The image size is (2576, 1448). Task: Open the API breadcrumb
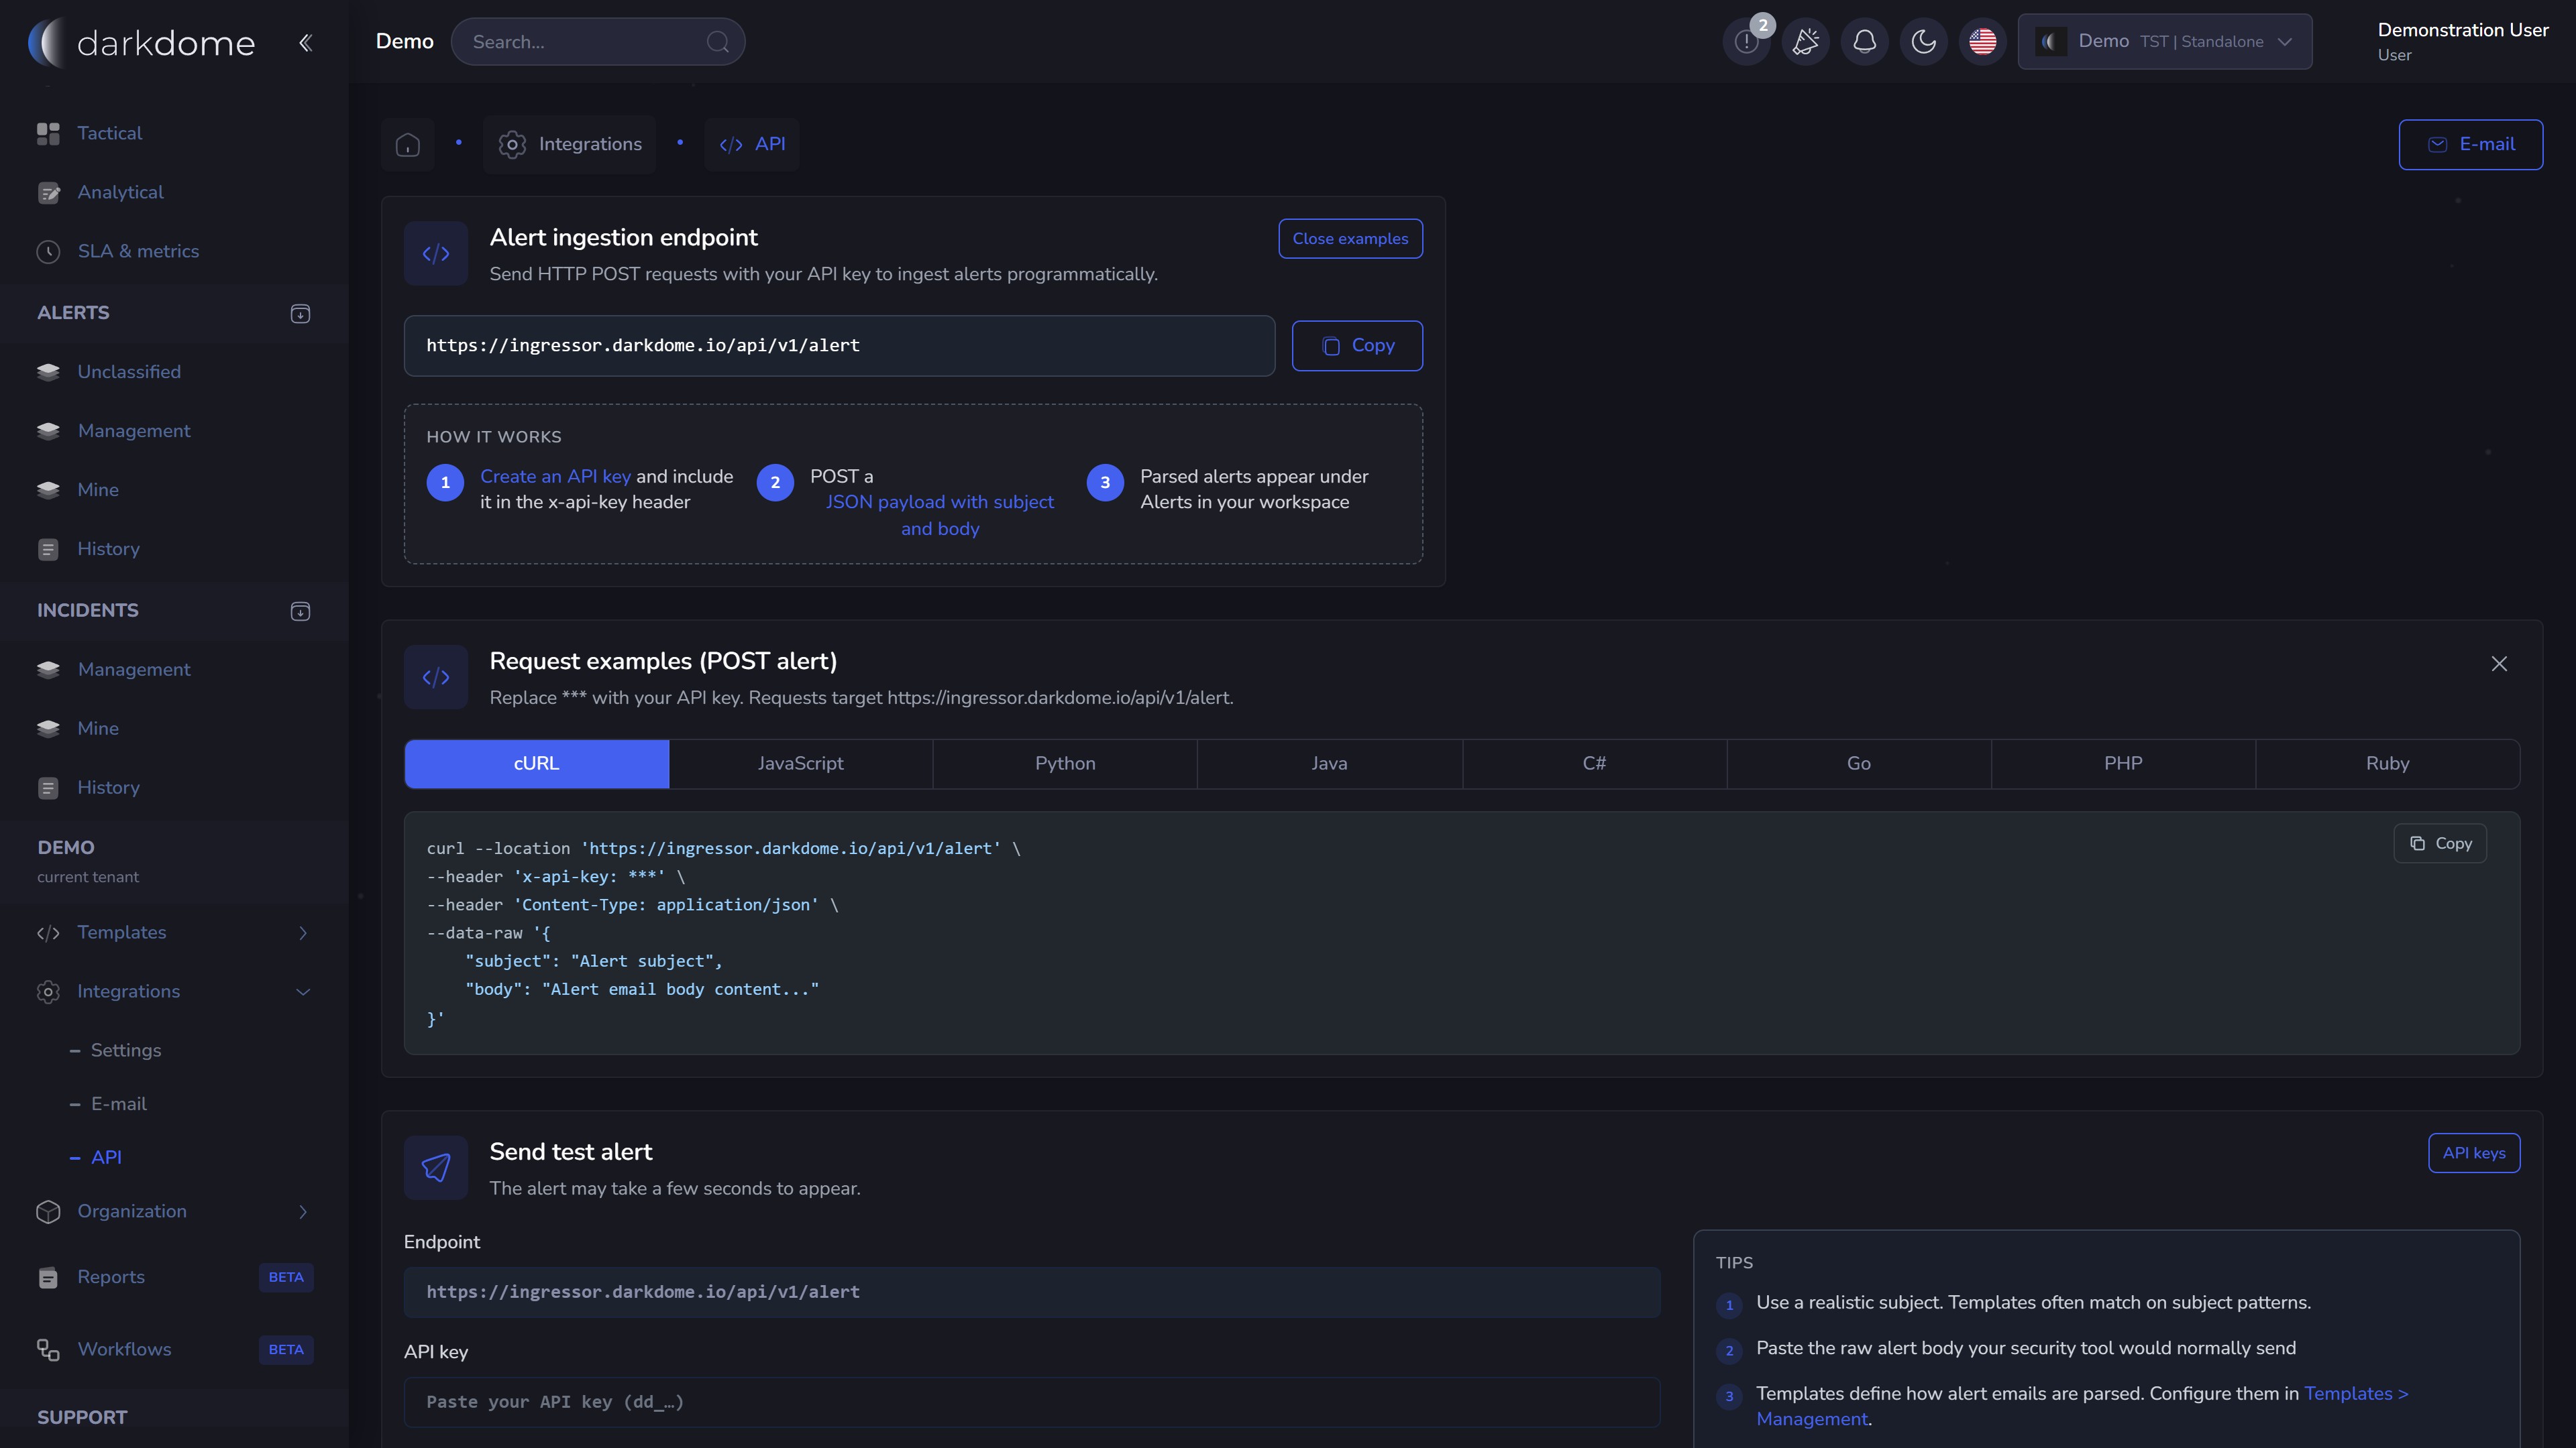[x=752, y=144]
